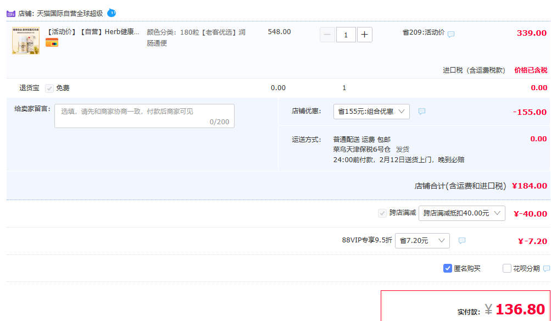The width and height of the screenshot is (551, 321).
Task: Select the 136.80 final payment amount
Action: click(x=520, y=309)
